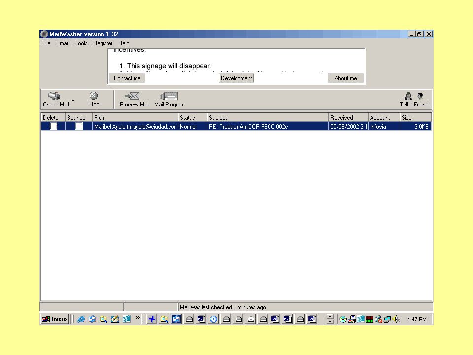
Task: Expand the quick launch overflow chevron
Action: tap(138, 317)
